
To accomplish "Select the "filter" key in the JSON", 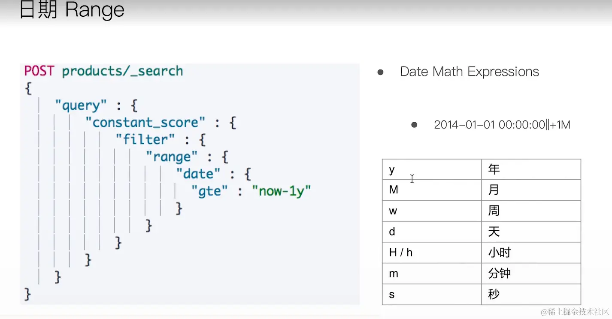I will point(145,139).
